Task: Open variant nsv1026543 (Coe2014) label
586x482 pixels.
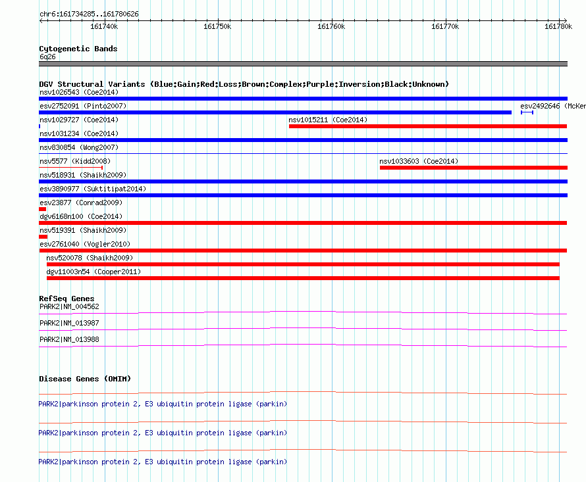Action: click(x=79, y=92)
